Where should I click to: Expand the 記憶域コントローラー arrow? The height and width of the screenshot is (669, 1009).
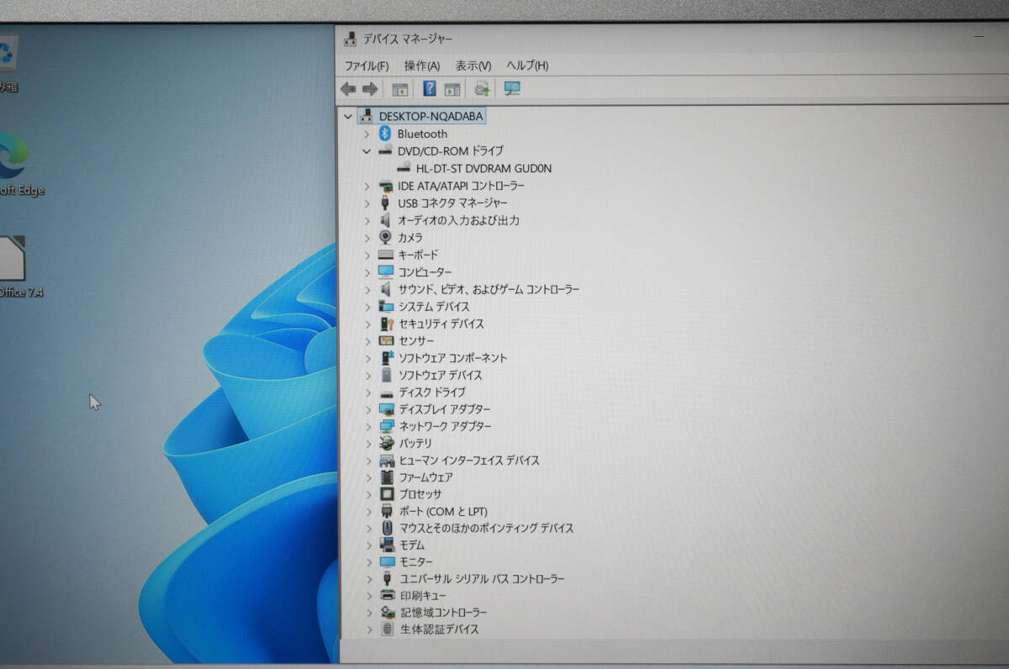368,613
